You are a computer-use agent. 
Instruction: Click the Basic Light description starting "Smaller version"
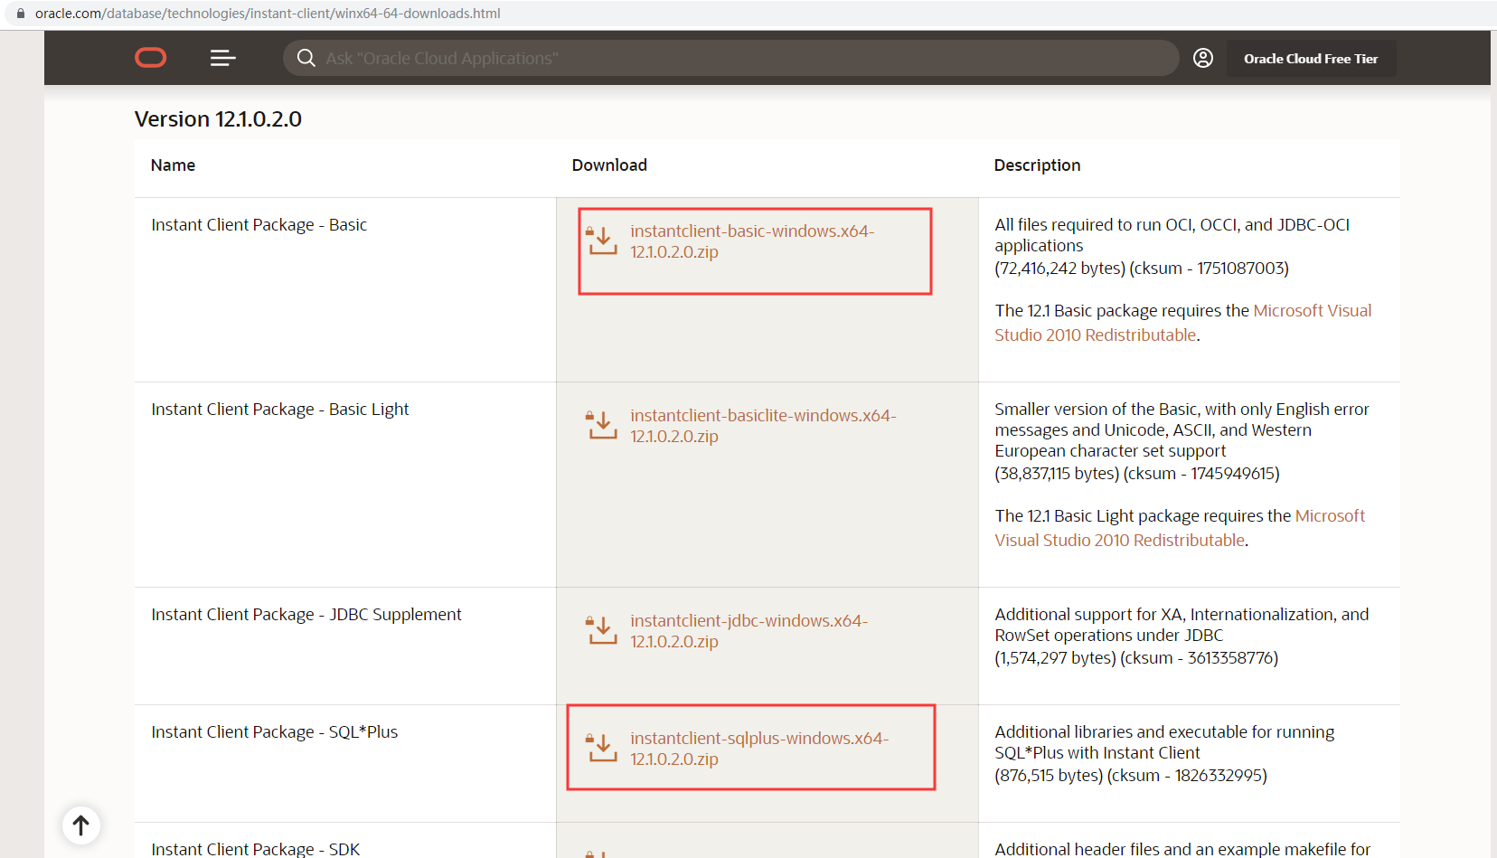pos(1182,430)
